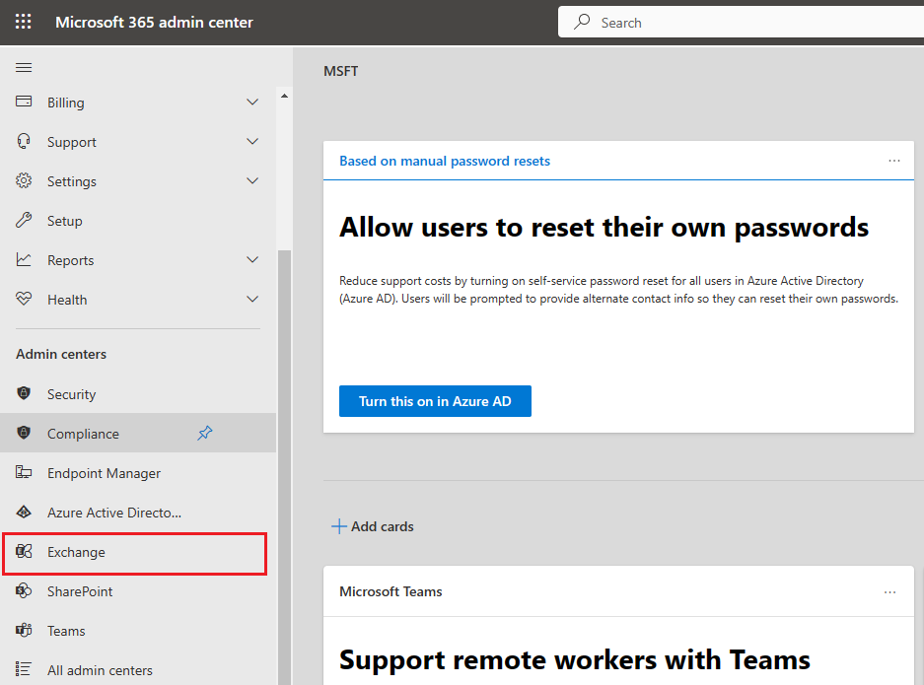Click the SharePoint admin center icon

[x=24, y=590]
